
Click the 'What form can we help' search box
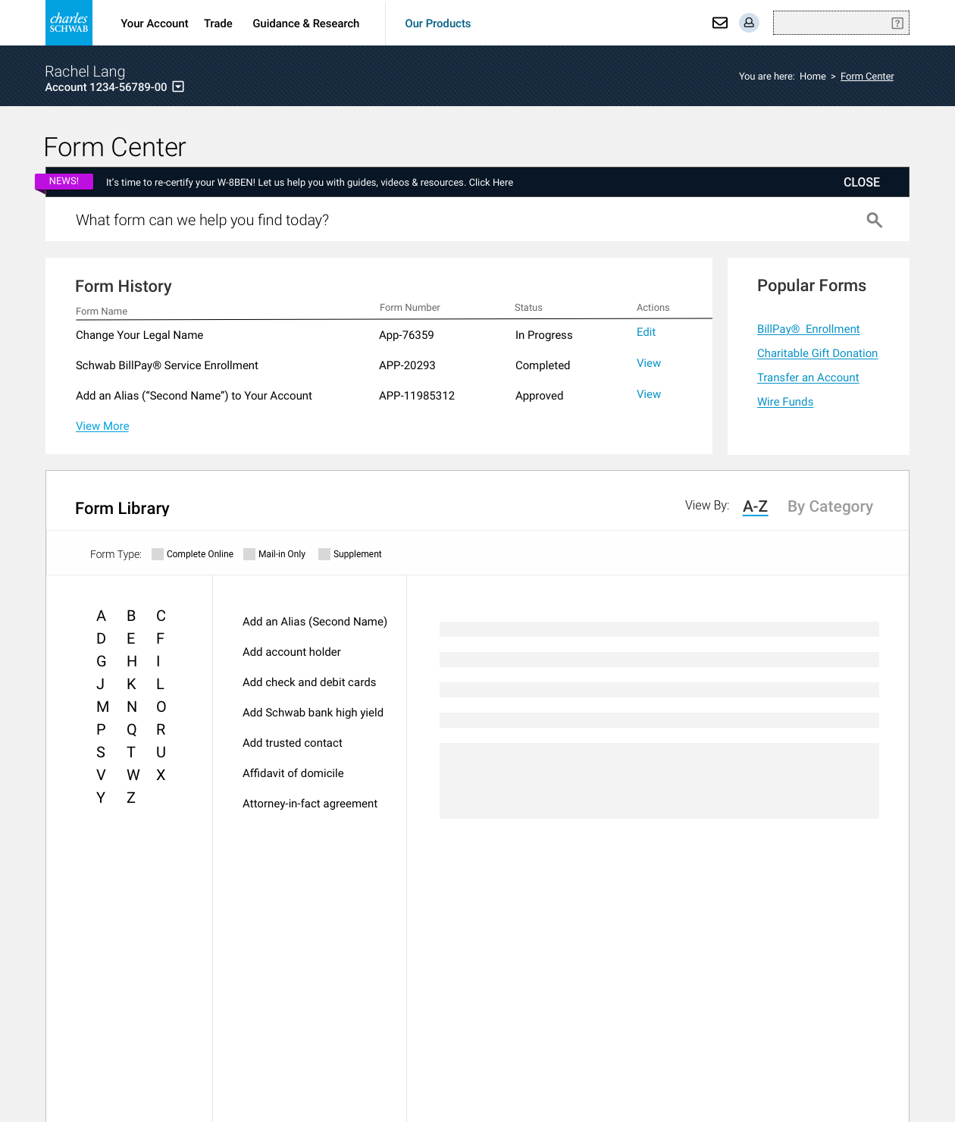click(477, 220)
